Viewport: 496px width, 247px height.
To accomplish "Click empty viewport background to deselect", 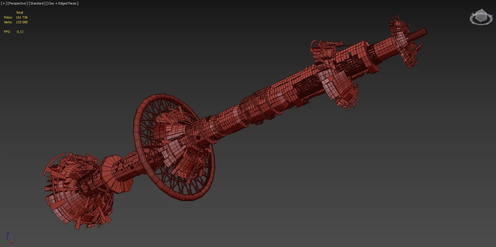I will click(329, 194).
